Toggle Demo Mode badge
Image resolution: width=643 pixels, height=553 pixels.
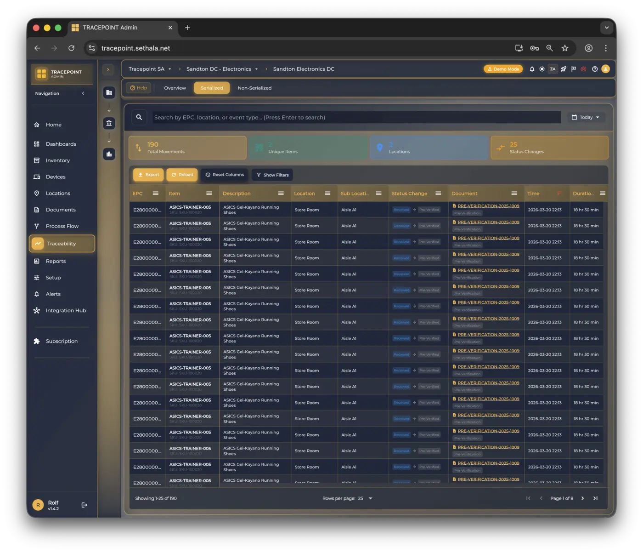point(503,69)
